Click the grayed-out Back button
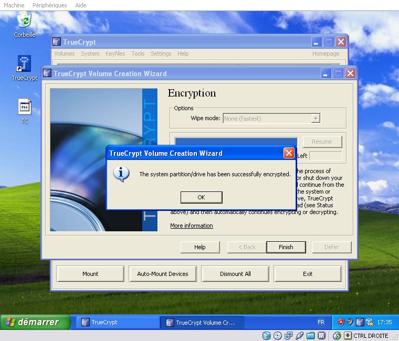Screen dimensions: 399x341 click(x=247, y=247)
